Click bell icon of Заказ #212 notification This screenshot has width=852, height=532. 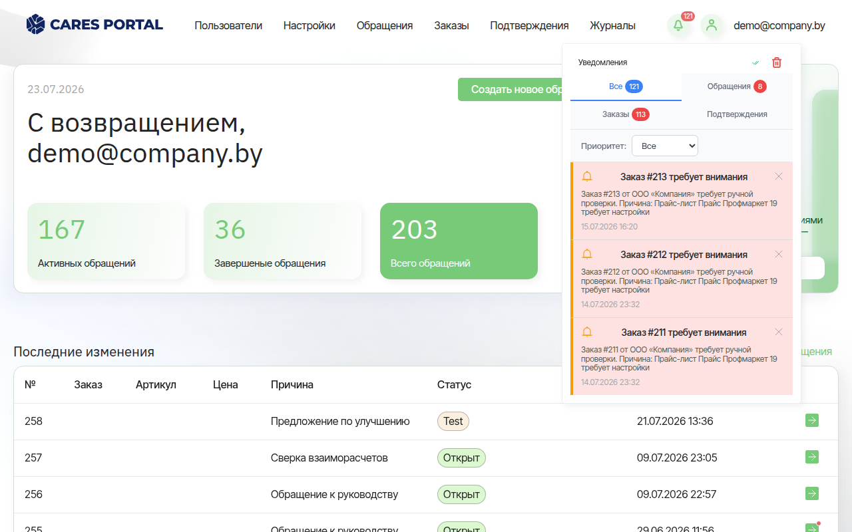(587, 254)
